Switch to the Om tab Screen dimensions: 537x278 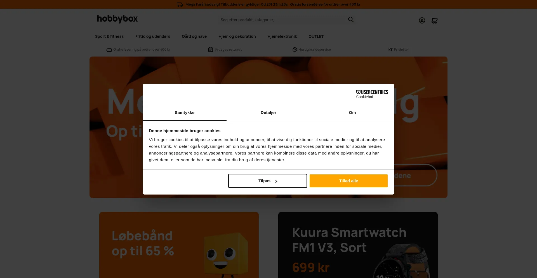(352, 113)
